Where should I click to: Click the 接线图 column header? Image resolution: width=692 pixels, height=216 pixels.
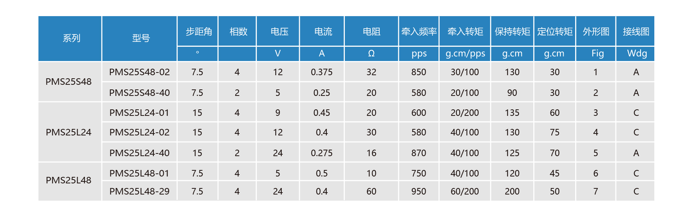click(x=636, y=31)
